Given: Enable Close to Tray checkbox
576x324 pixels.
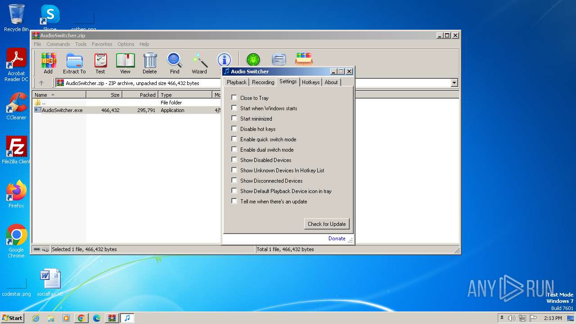Looking at the screenshot, I should click(234, 97).
